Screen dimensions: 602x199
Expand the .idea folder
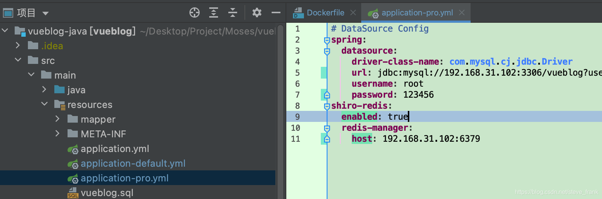[x=18, y=45]
